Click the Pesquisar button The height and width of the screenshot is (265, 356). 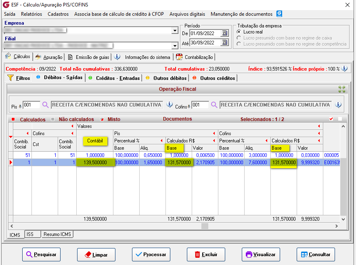[x=41, y=255]
